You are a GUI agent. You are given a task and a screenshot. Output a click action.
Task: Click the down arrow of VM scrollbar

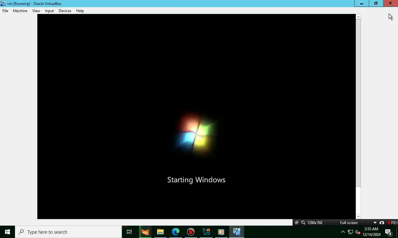[358, 216]
